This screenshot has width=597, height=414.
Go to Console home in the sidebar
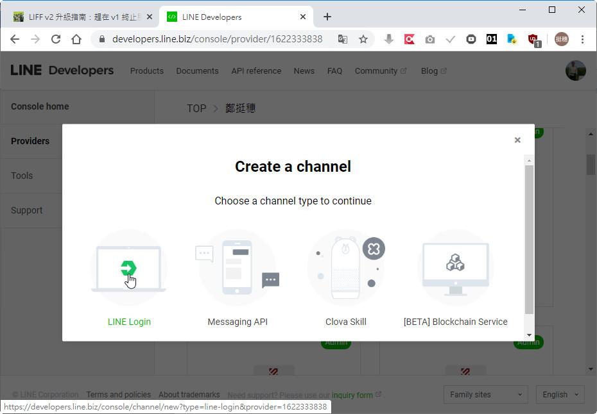coord(40,106)
